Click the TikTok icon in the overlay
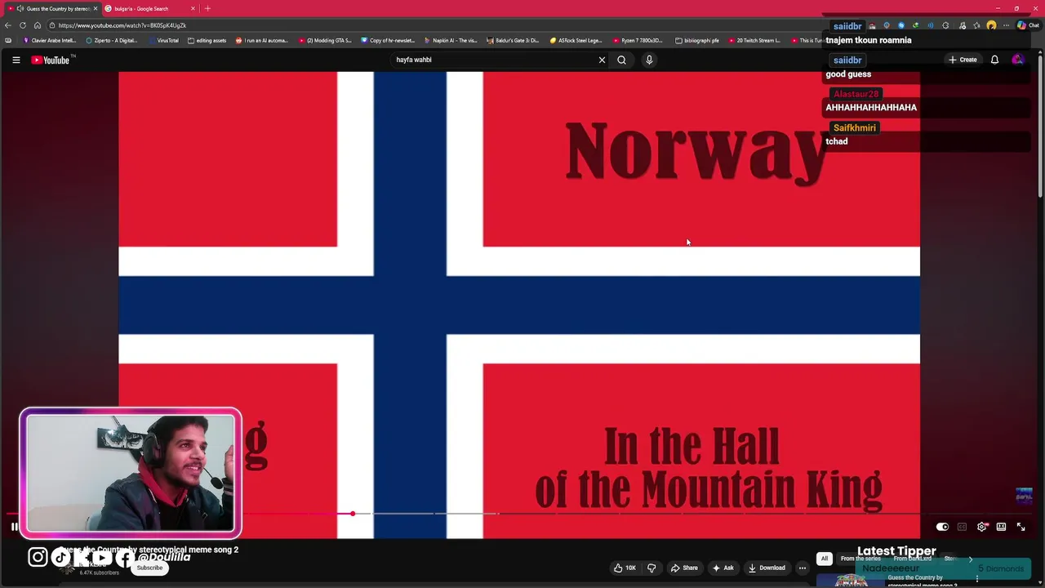The height and width of the screenshot is (588, 1045). 61,557
